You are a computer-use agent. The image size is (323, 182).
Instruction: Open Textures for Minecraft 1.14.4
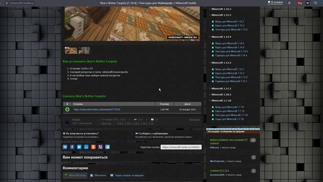231,52
